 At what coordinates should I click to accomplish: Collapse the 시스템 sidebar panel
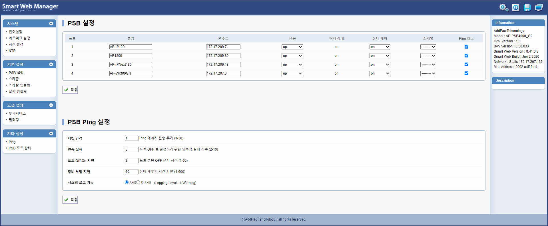[51, 23]
